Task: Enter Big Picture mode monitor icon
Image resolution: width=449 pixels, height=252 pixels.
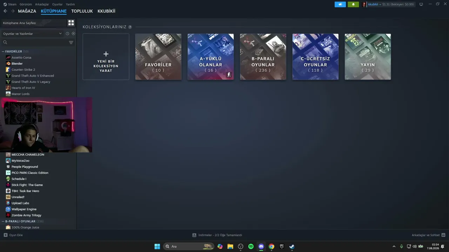Action: (x=421, y=4)
